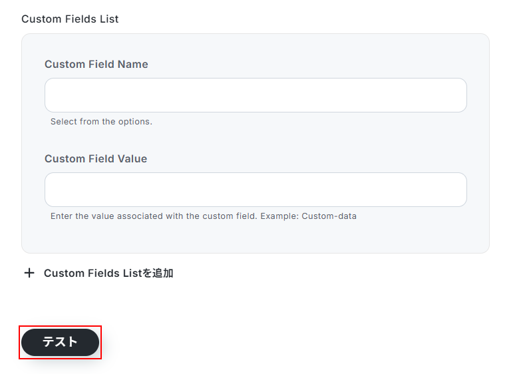This screenshot has width=519, height=374.
Task: Place cursor in the field above the Custom-data example
Action: click(256, 190)
